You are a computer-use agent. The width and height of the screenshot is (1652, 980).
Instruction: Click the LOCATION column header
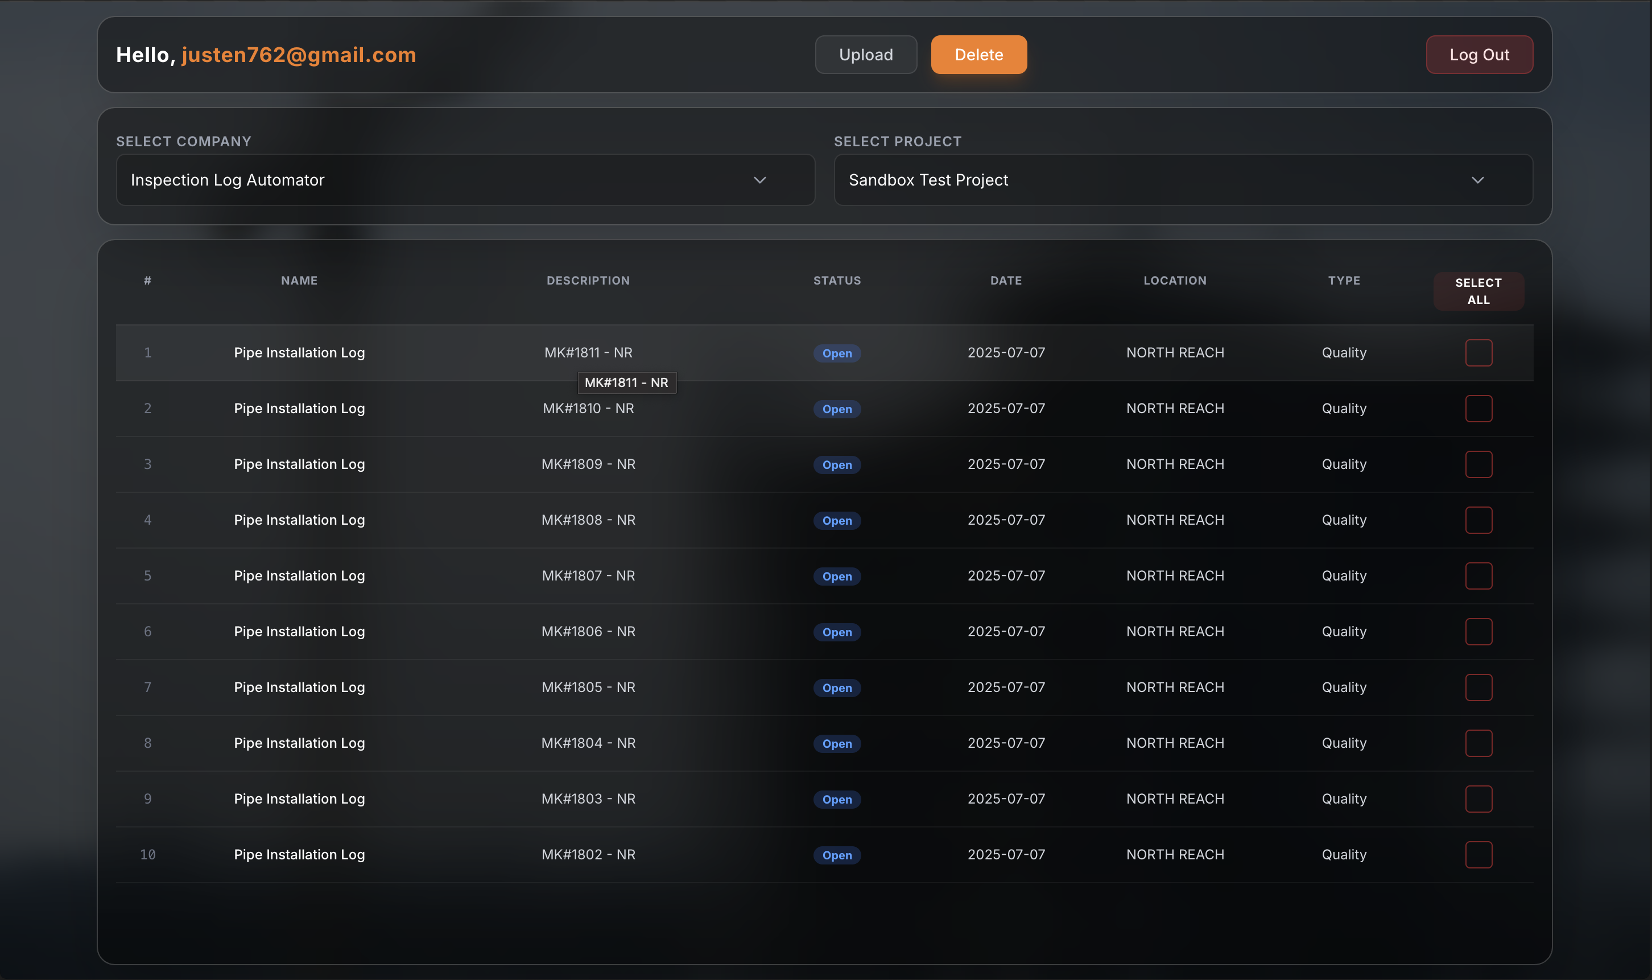[1175, 281]
